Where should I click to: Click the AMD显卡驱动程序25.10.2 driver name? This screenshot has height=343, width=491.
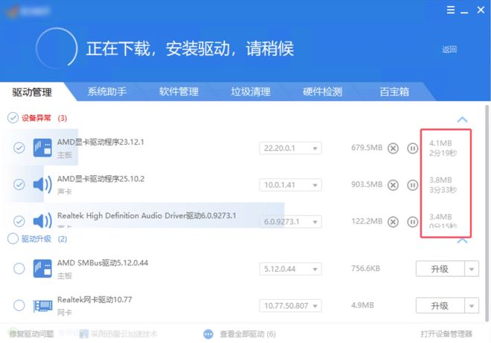pos(101,179)
